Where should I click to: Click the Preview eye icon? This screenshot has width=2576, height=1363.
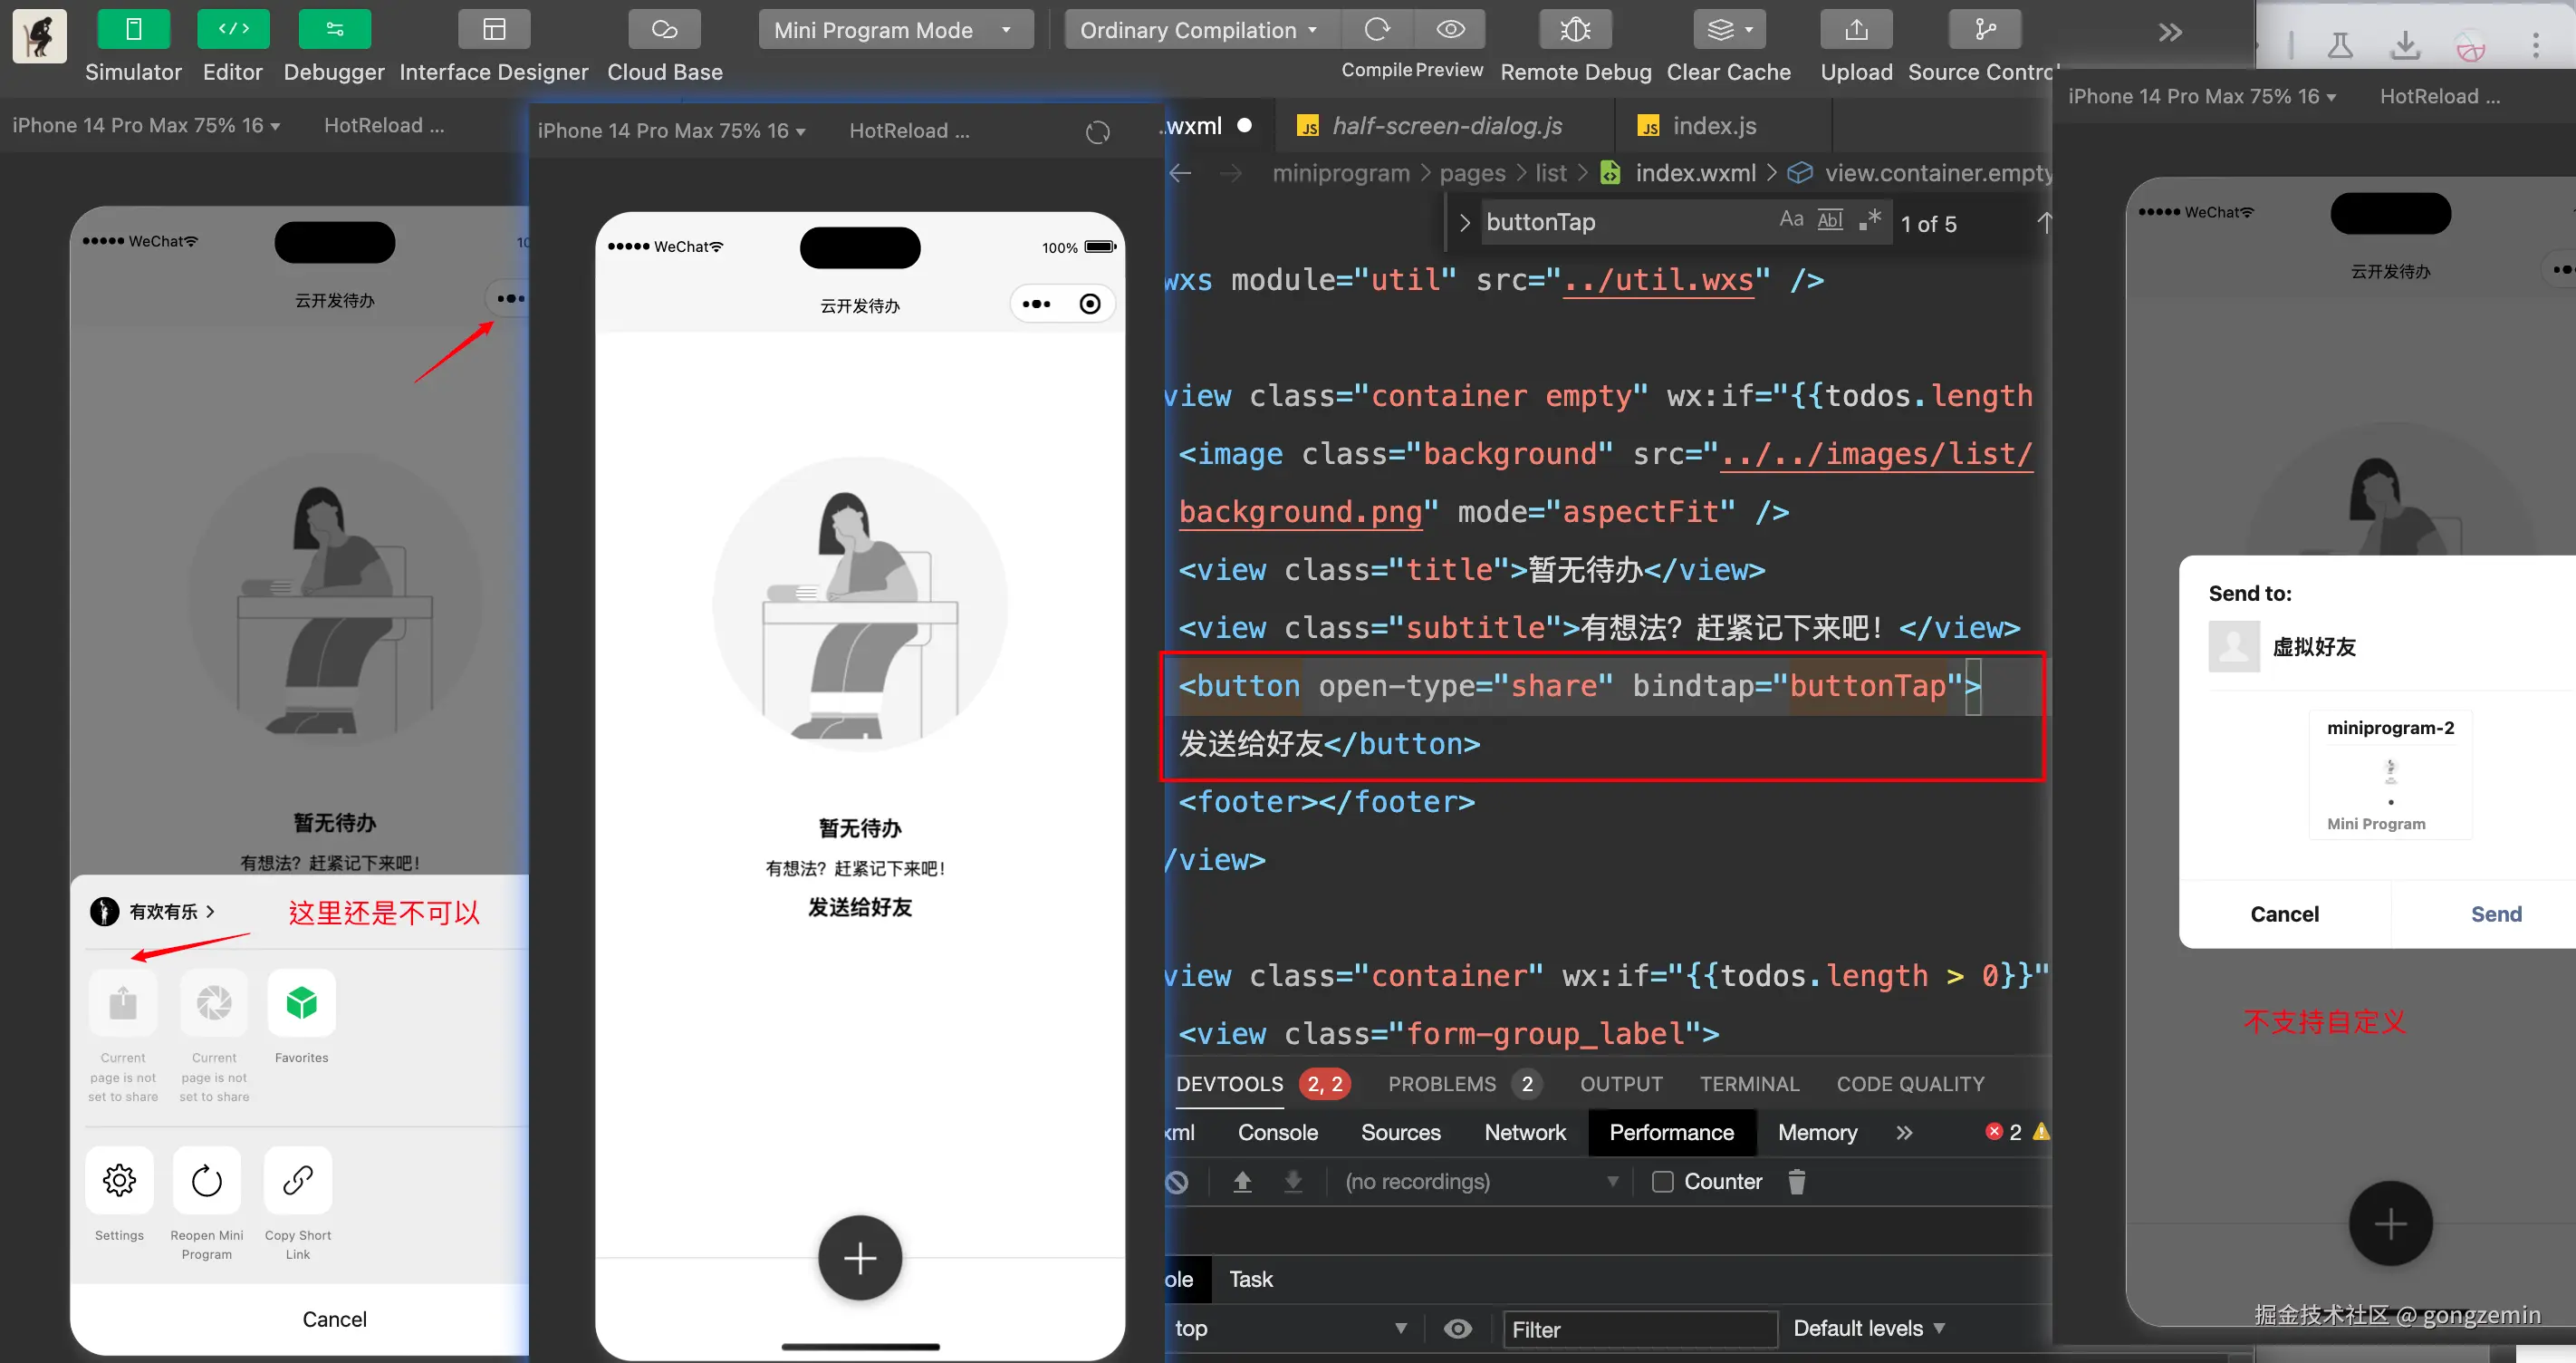tap(1450, 29)
